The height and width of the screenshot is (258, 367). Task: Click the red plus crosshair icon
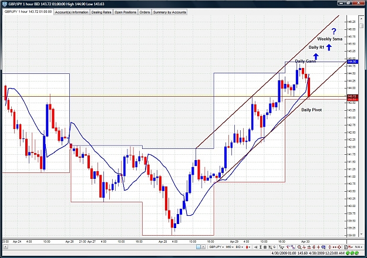[318, 247]
